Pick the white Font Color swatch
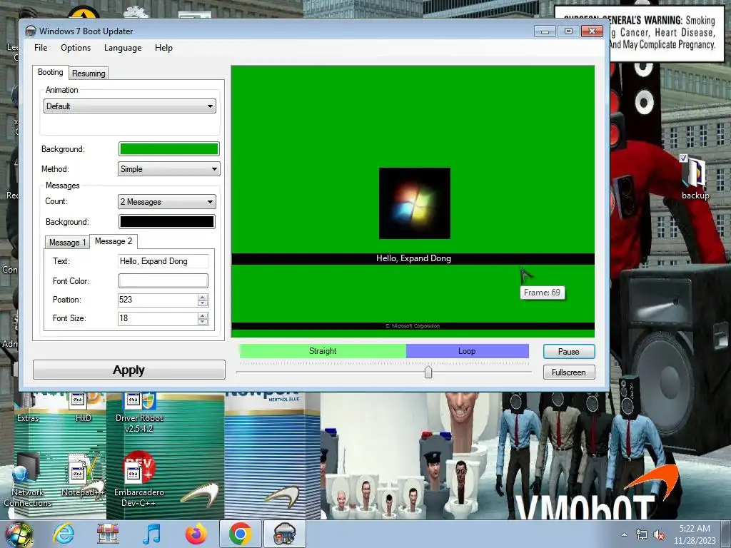The image size is (731, 548). point(163,280)
